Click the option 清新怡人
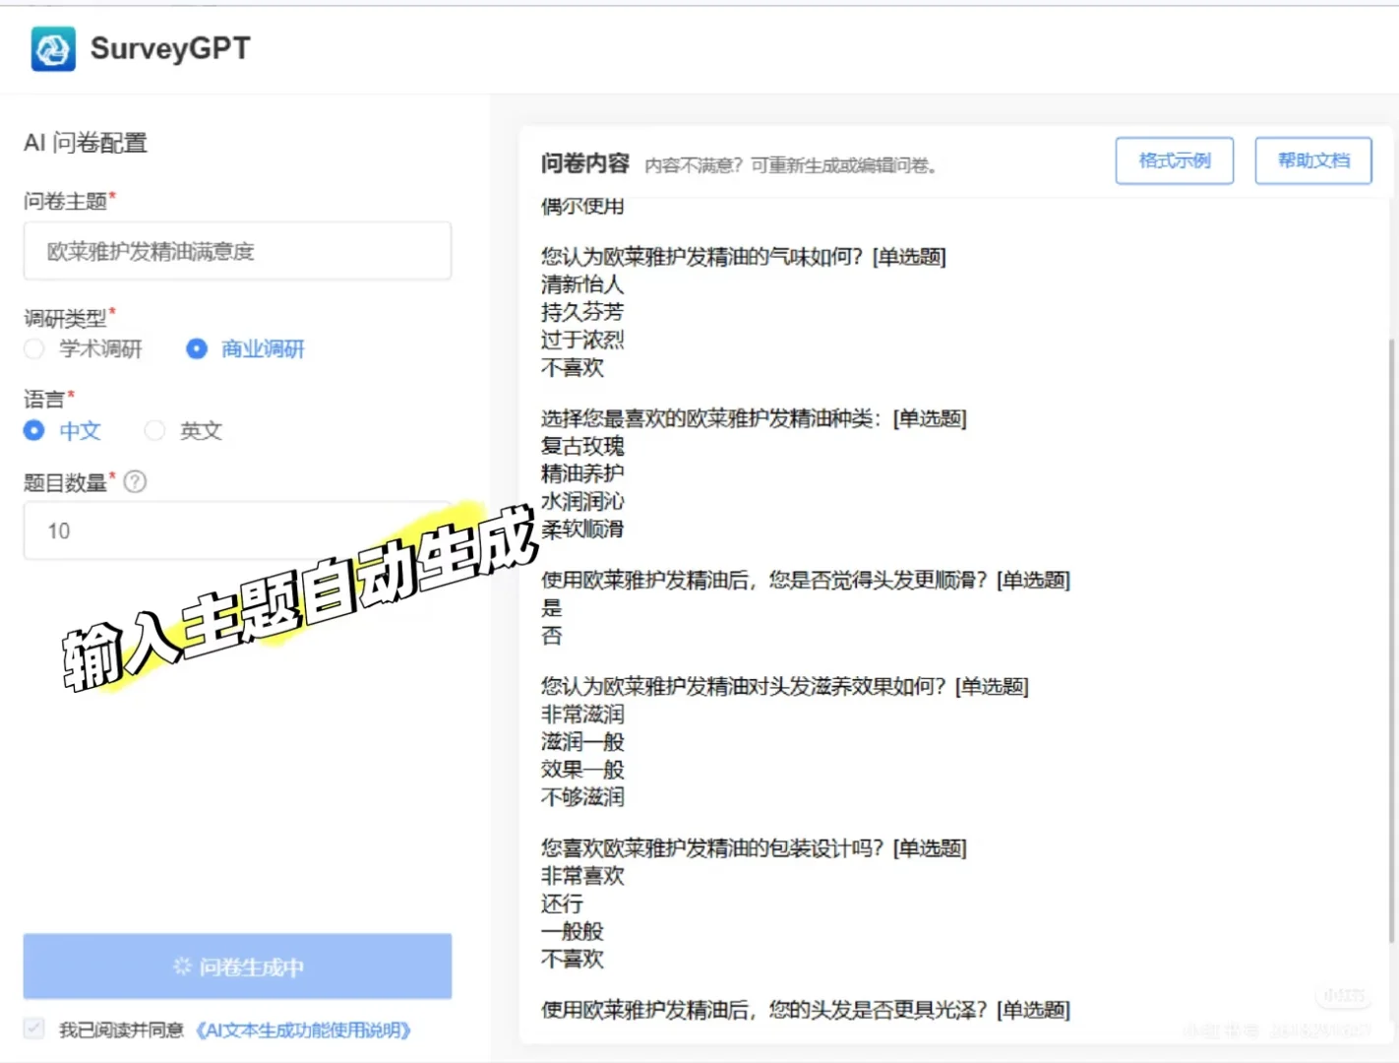The image size is (1399, 1063). click(582, 284)
